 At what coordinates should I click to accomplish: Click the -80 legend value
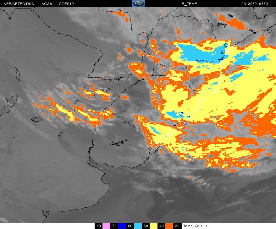tap(98, 226)
